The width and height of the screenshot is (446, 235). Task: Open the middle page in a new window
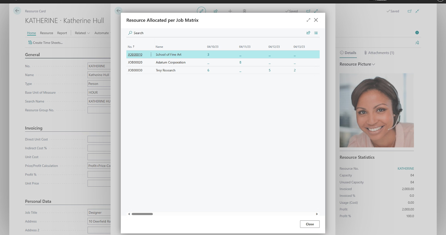308,11
